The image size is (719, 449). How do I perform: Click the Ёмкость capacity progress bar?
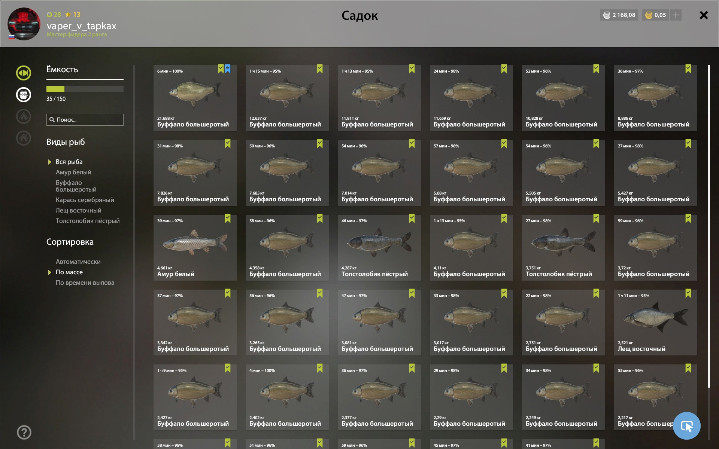tap(85, 89)
